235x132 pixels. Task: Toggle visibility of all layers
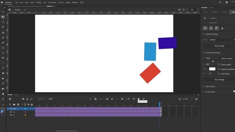click(29, 104)
